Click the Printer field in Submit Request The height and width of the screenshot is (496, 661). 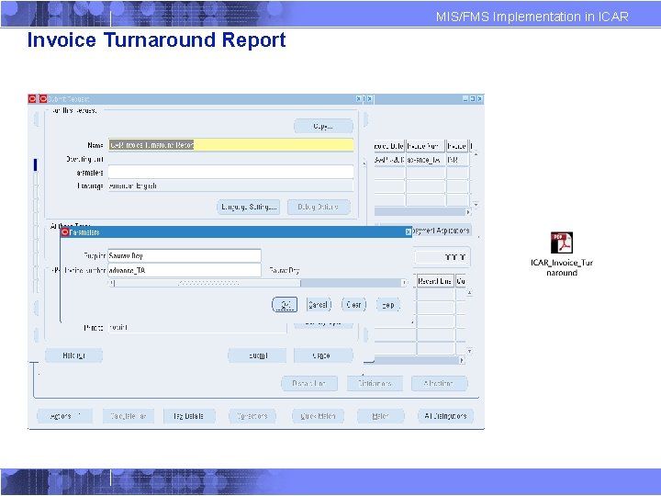(x=197, y=327)
